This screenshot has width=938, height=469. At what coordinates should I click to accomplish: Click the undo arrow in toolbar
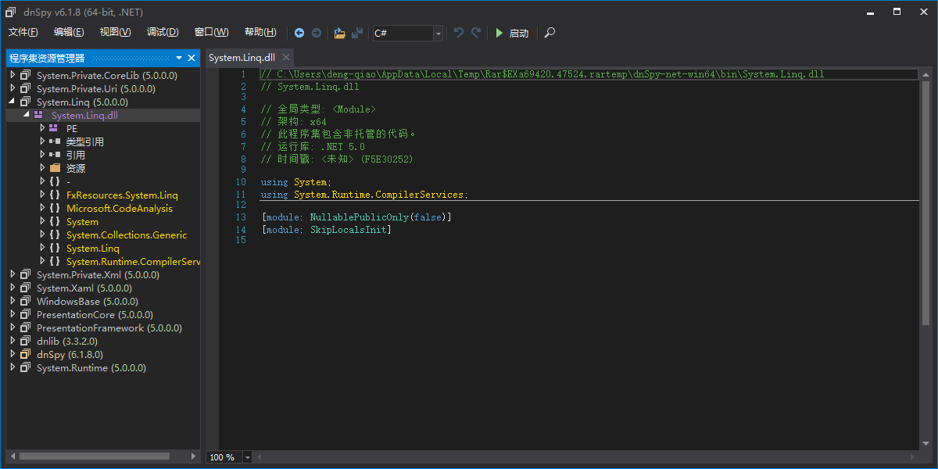tap(459, 33)
